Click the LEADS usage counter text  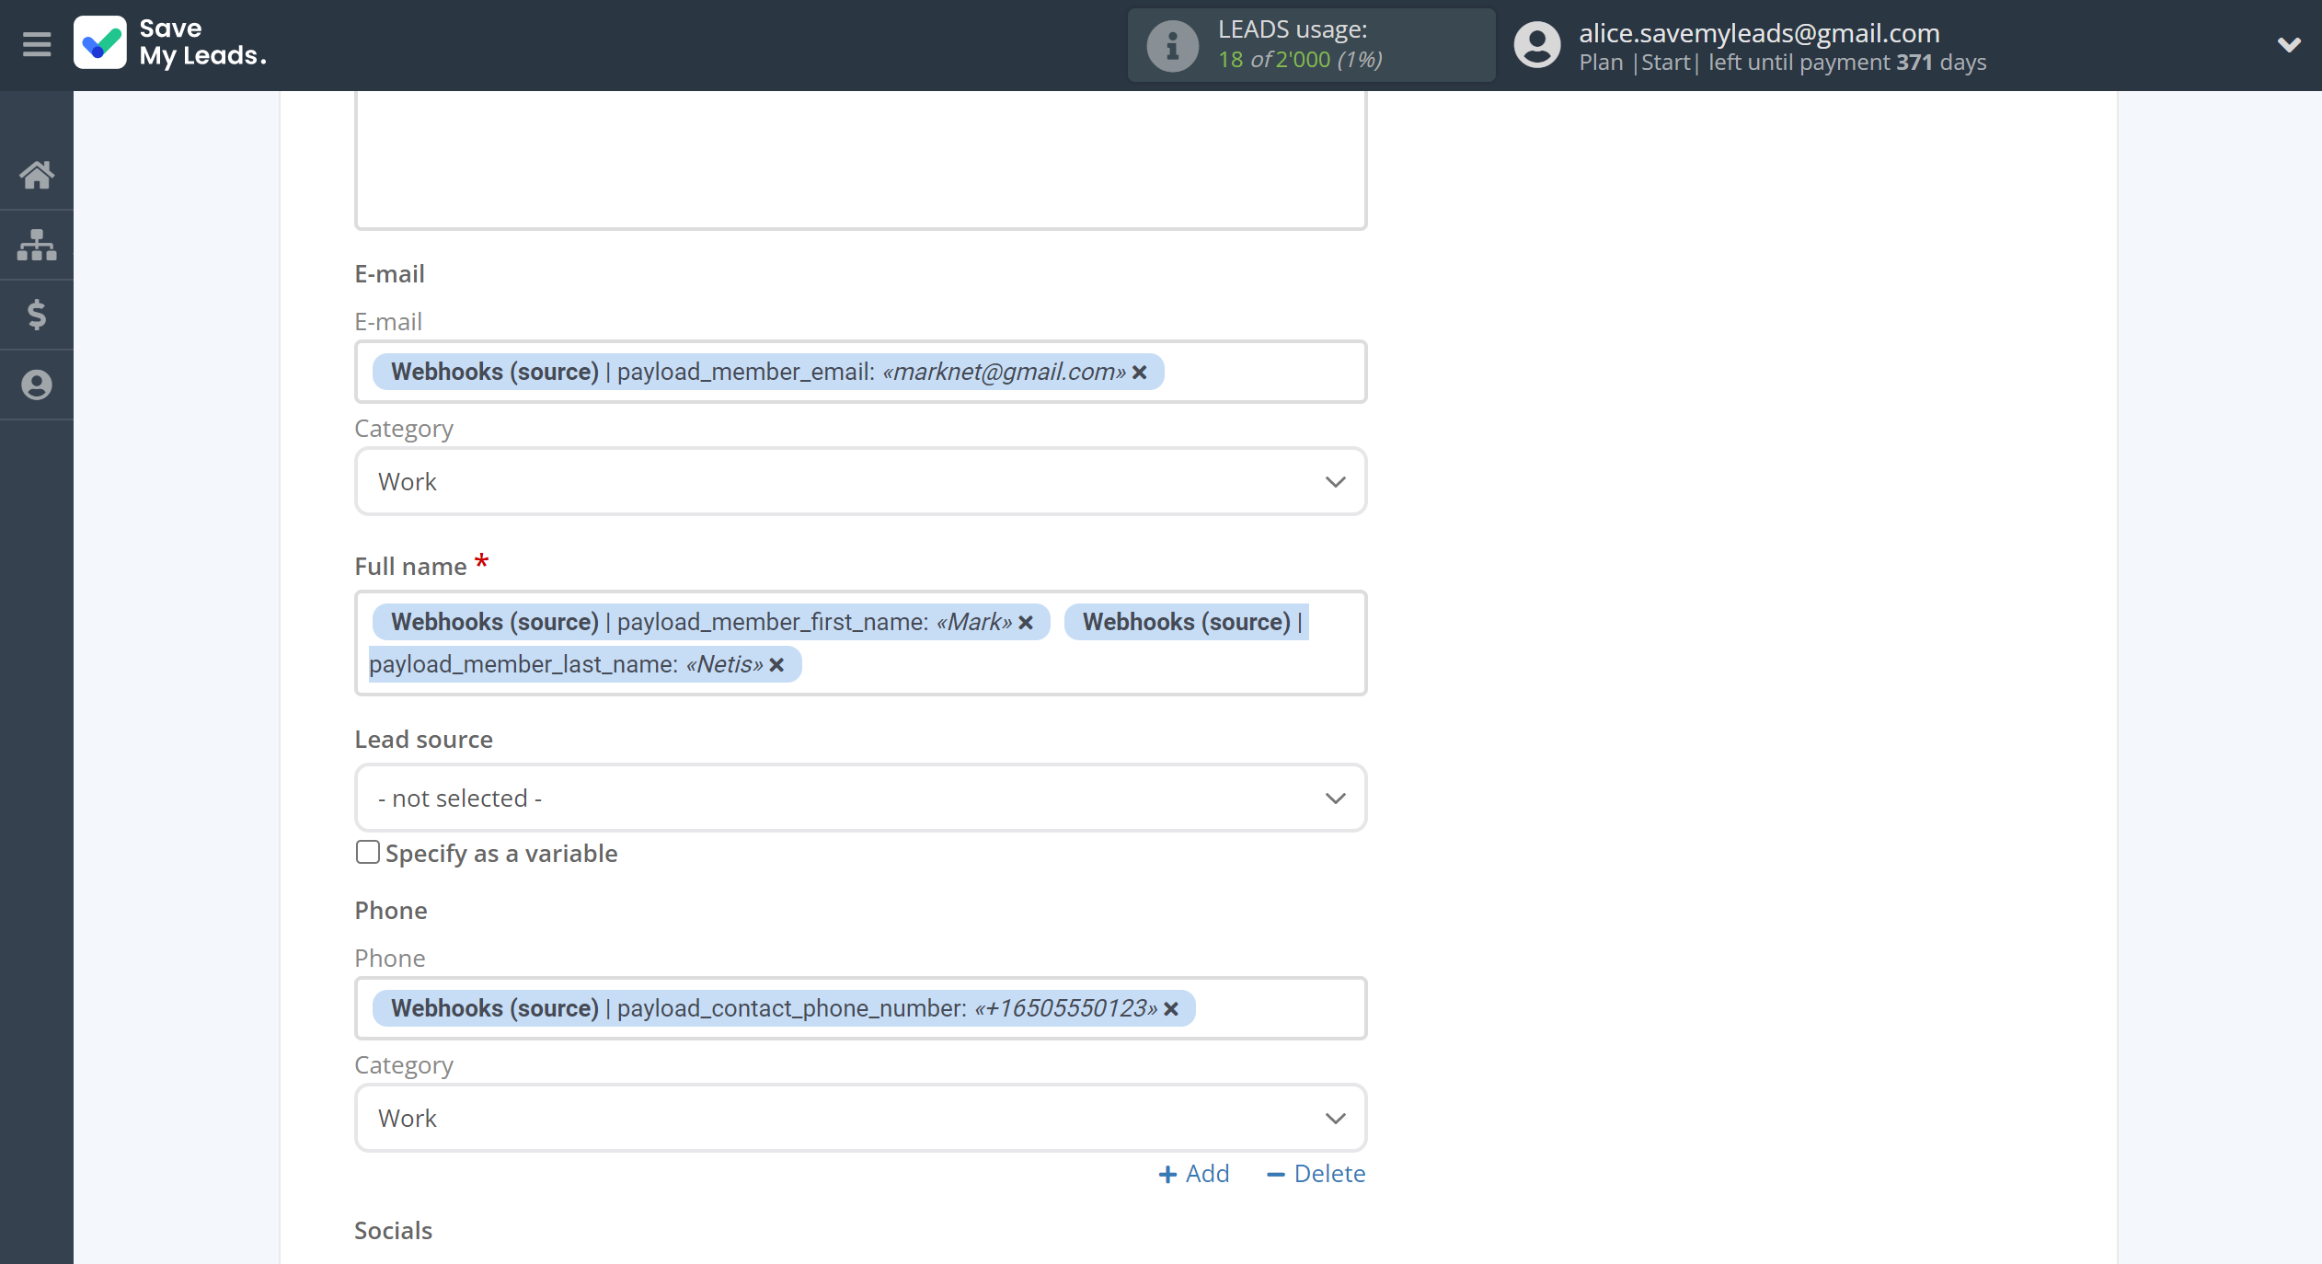(x=1300, y=60)
